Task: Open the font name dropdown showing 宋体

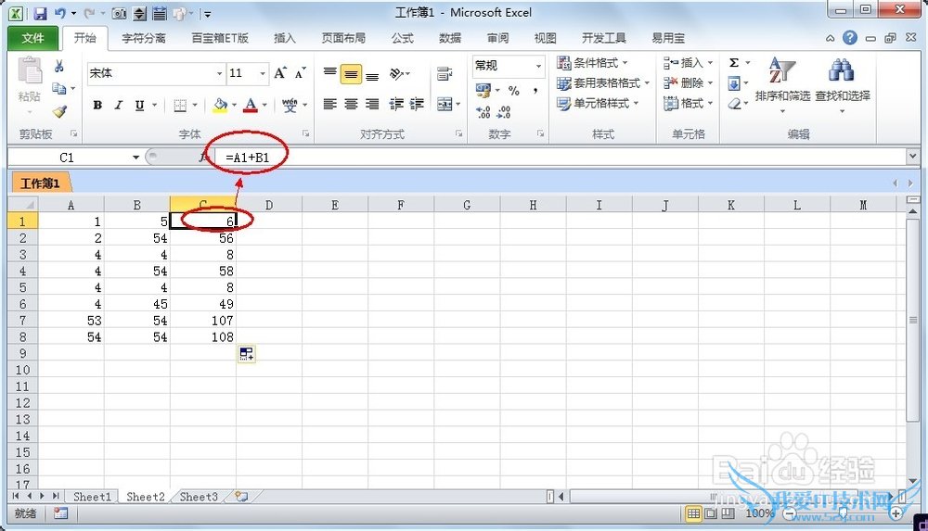Action: [x=219, y=73]
